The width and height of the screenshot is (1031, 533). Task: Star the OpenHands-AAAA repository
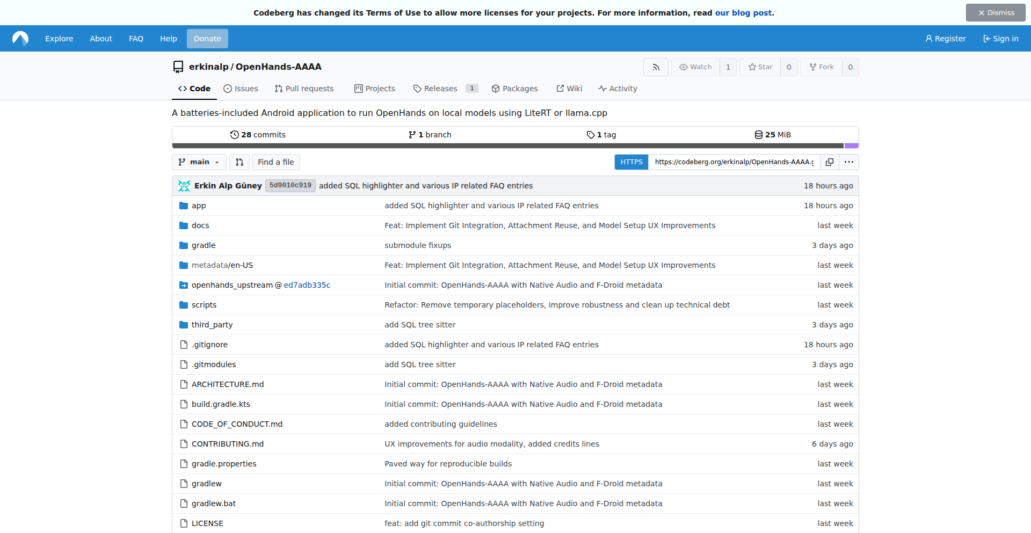760,67
